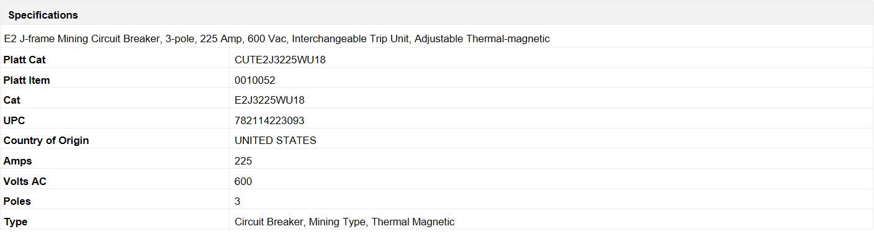874x234 pixels.
Task: Click the Volts AC label
Action: coord(25,181)
